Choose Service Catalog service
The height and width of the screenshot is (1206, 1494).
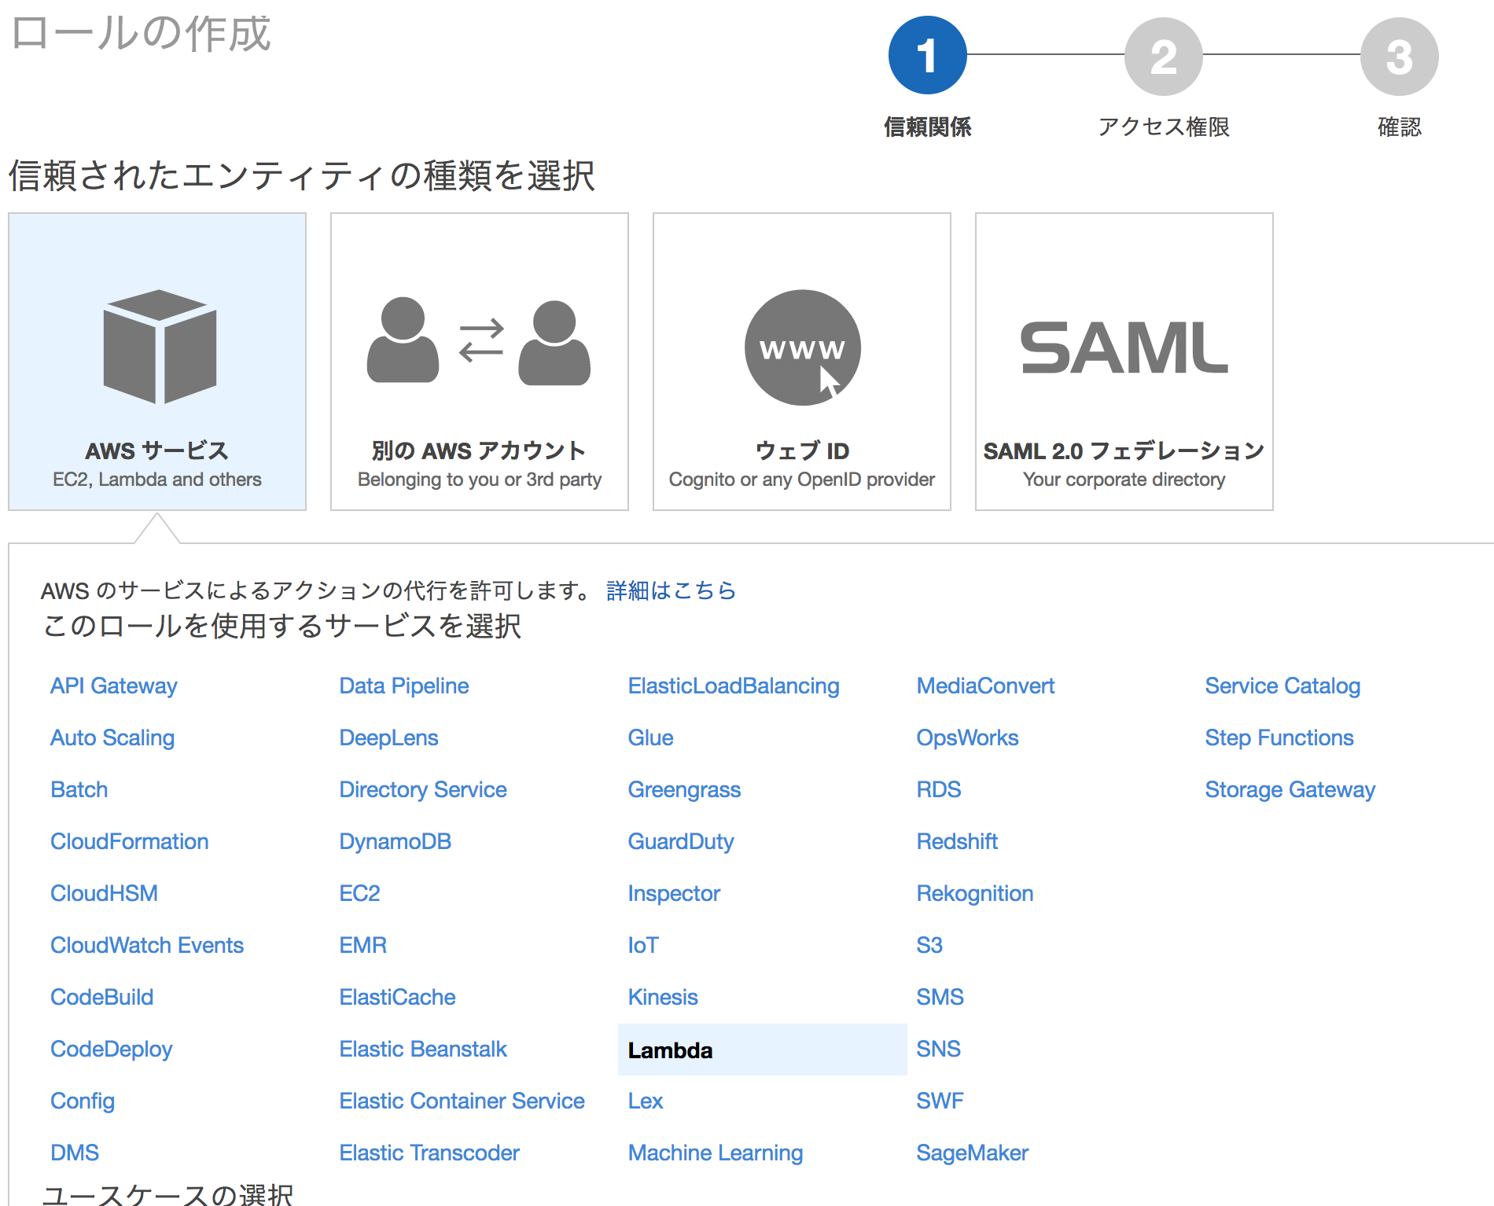(x=1282, y=686)
